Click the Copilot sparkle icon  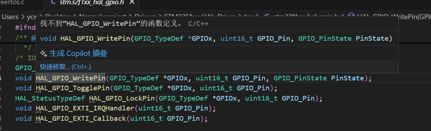click(44, 53)
